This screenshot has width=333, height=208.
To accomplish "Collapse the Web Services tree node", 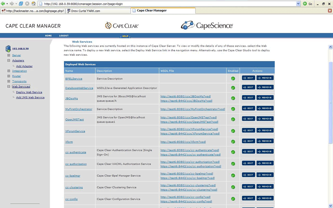I will coord(9,87).
